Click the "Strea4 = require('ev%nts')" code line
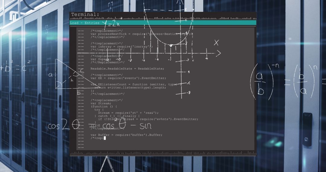Viewport: 326px width, 172px height. 148,119
